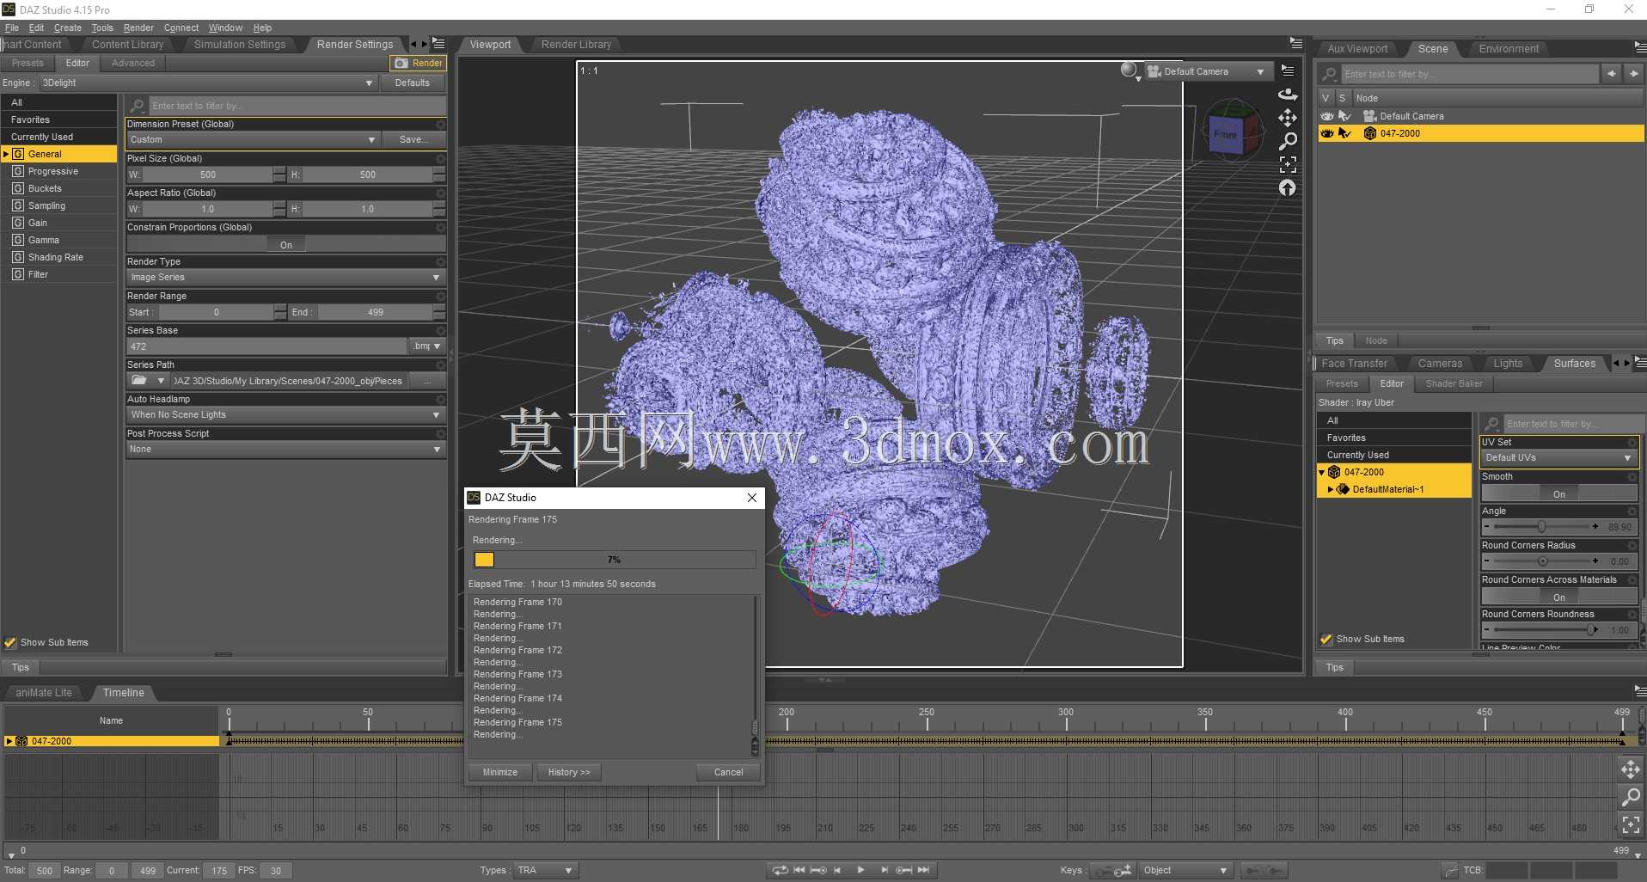
Task: Step forward one frame
Action: point(884,870)
